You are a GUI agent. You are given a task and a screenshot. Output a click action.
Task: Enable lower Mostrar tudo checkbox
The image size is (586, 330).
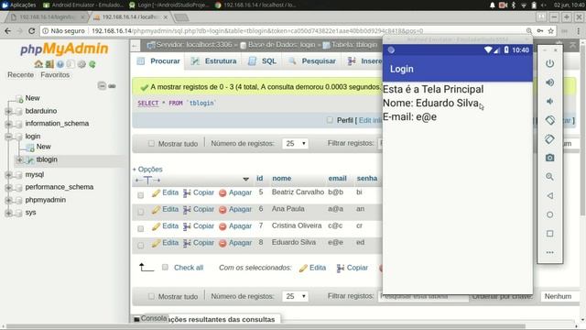(x=151, y=296)
